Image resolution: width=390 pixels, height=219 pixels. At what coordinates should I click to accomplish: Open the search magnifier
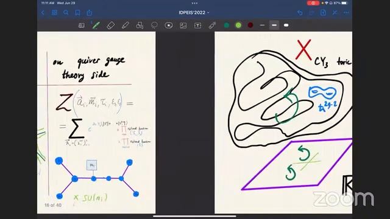pos(66,12)
